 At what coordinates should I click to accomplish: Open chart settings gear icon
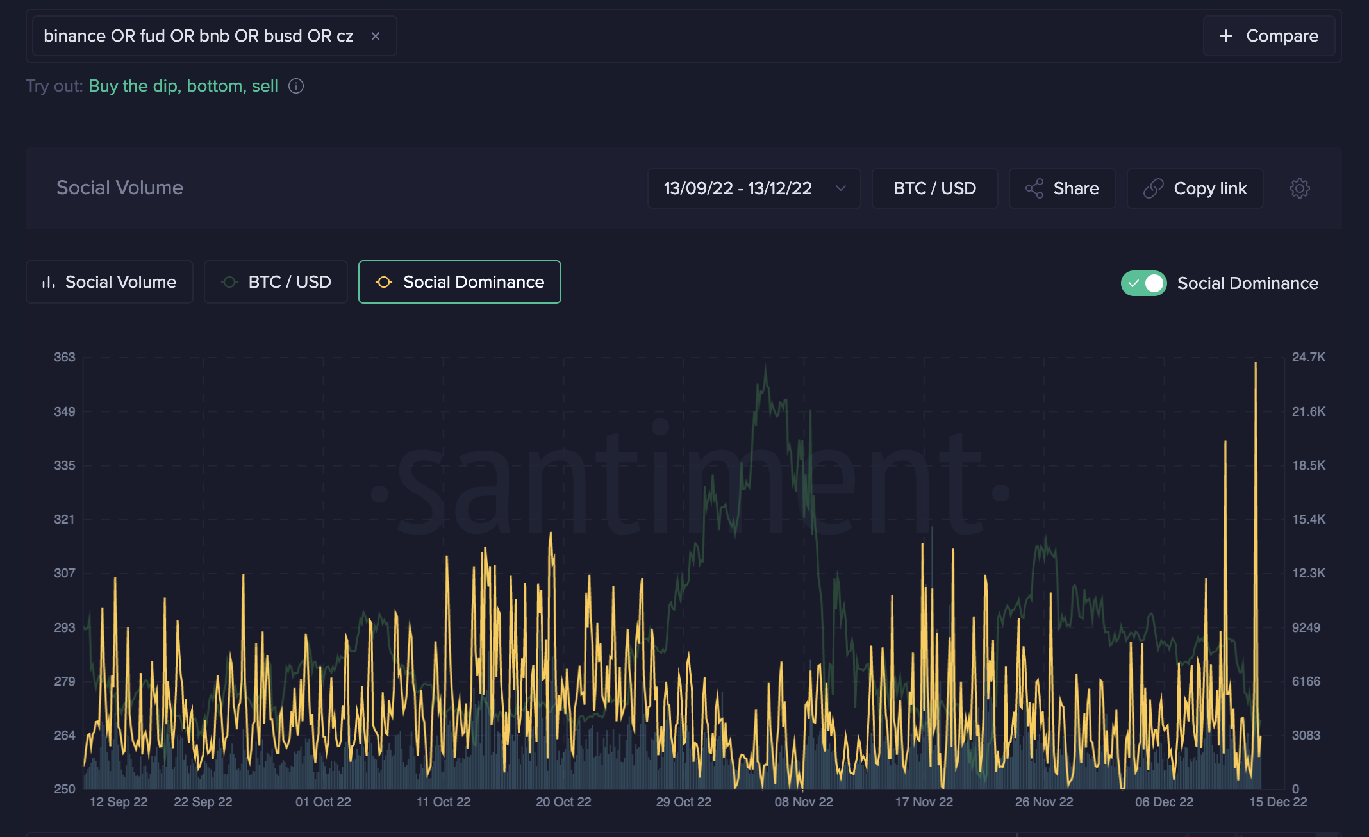(1299, 188)
